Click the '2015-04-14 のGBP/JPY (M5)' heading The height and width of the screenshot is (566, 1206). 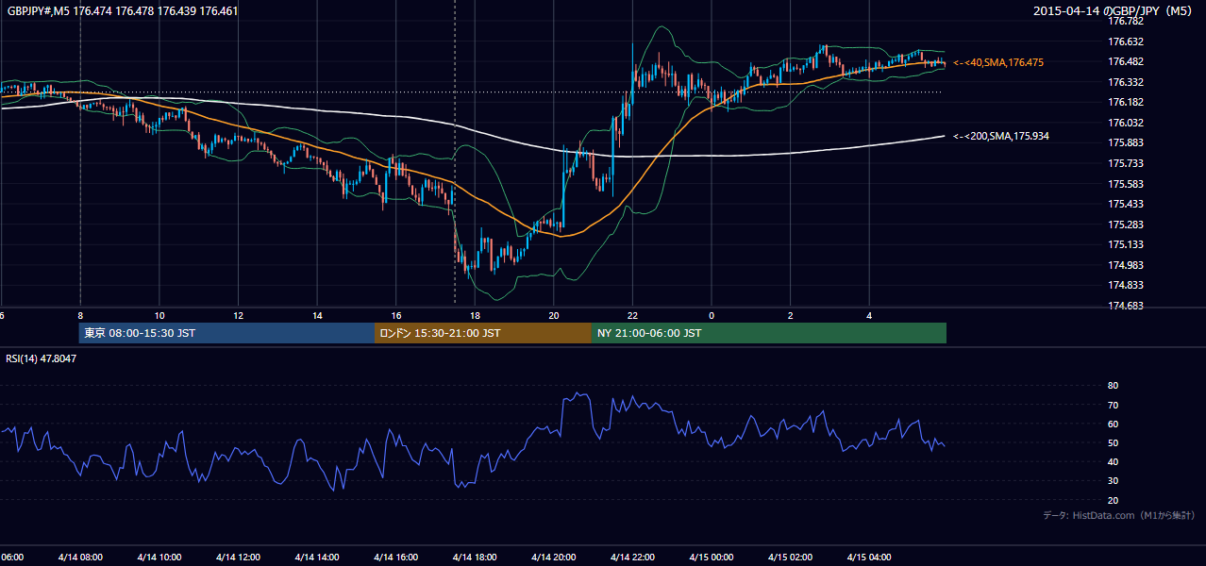(1114, 11)
